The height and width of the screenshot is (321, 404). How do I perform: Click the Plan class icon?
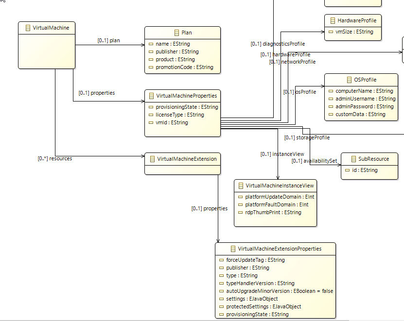tap(176, 33)
